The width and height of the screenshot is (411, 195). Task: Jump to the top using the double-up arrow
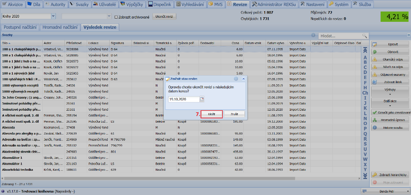click(x=365, y=50)
